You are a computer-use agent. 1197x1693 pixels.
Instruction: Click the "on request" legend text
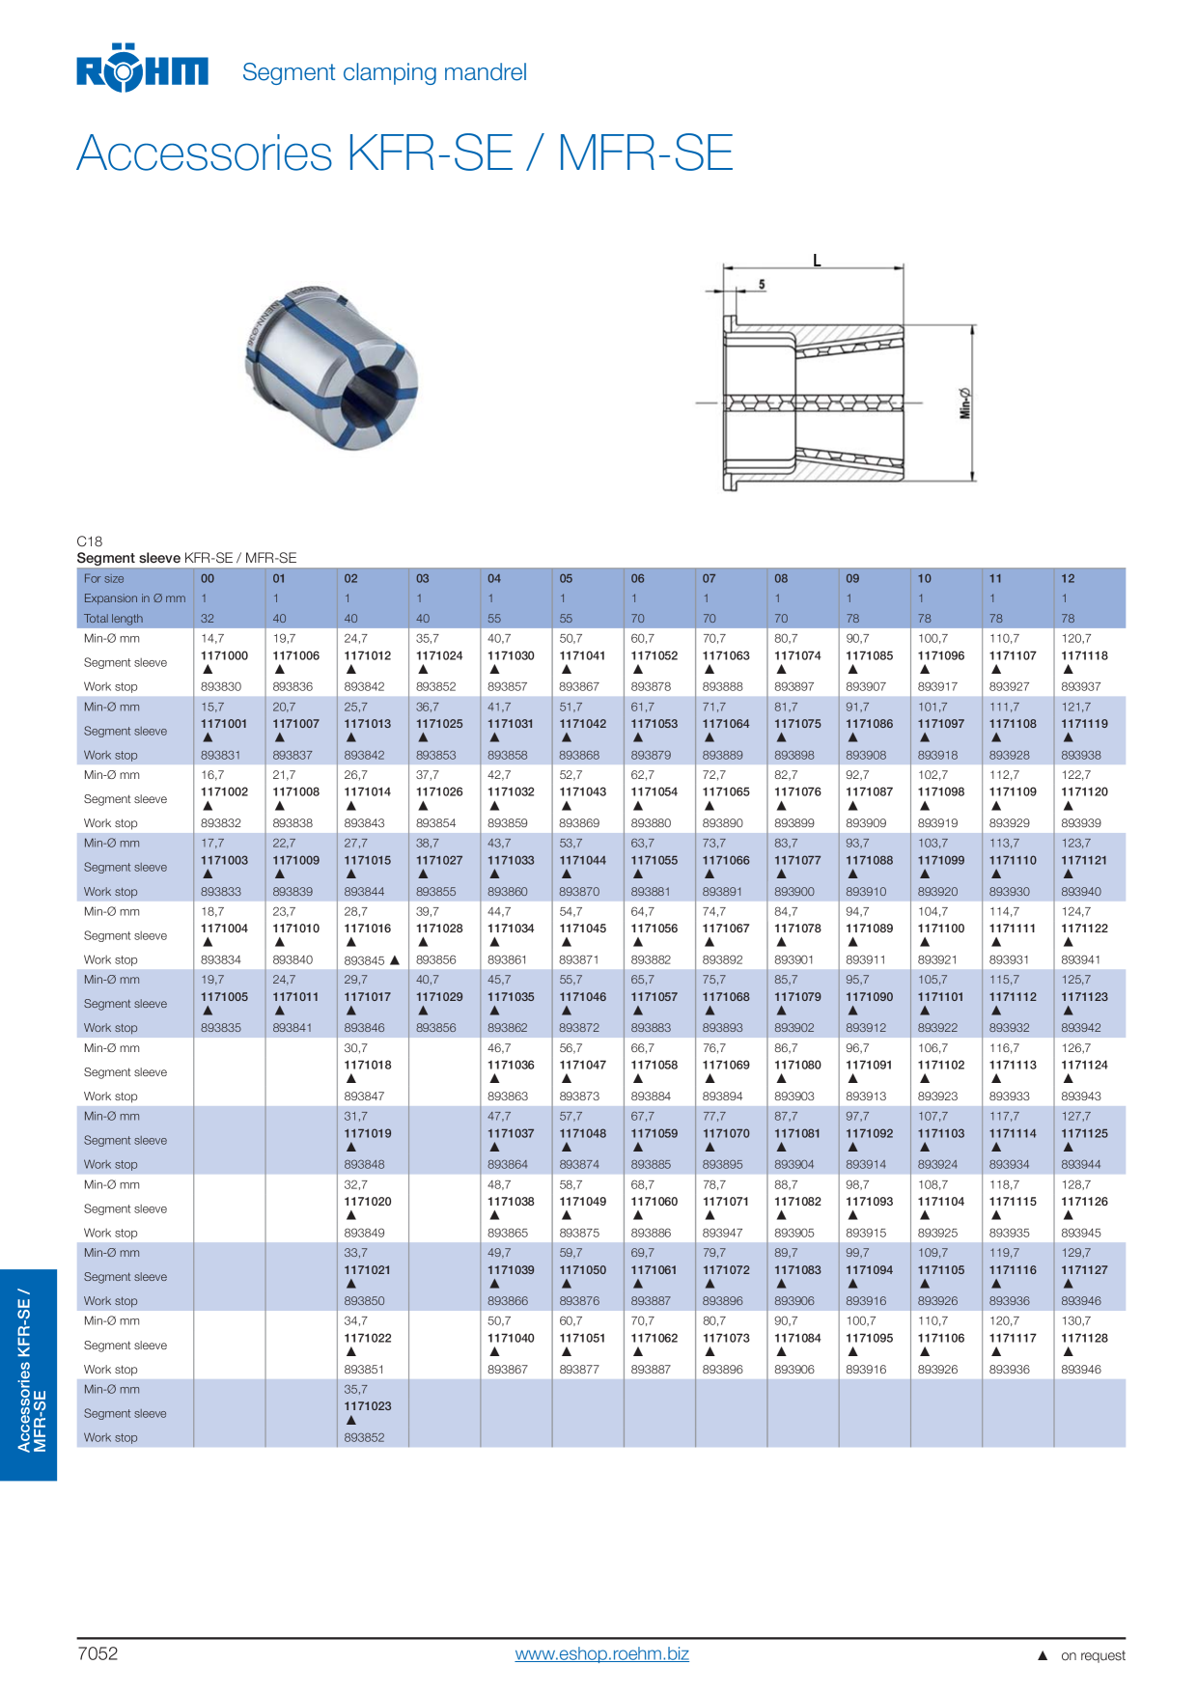coord(1093,1655)
